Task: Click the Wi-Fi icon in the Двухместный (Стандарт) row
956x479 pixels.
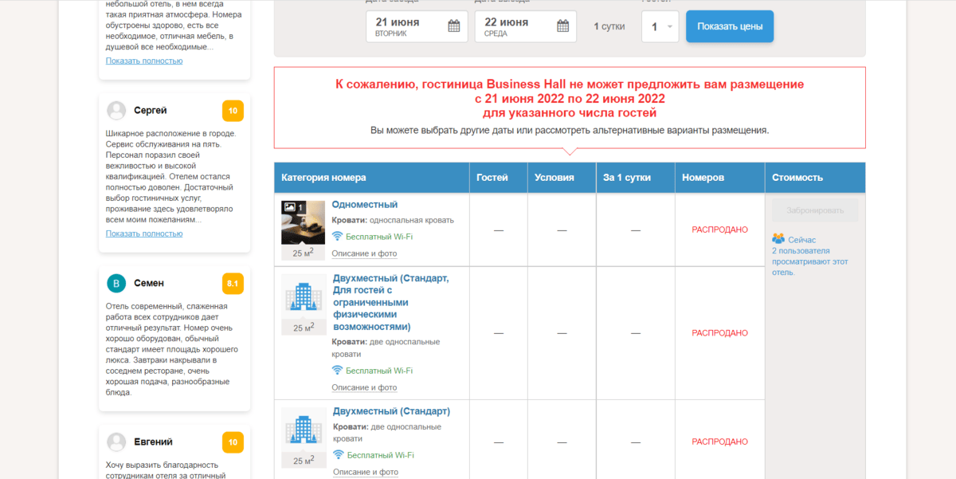Action: click(337, 455)
